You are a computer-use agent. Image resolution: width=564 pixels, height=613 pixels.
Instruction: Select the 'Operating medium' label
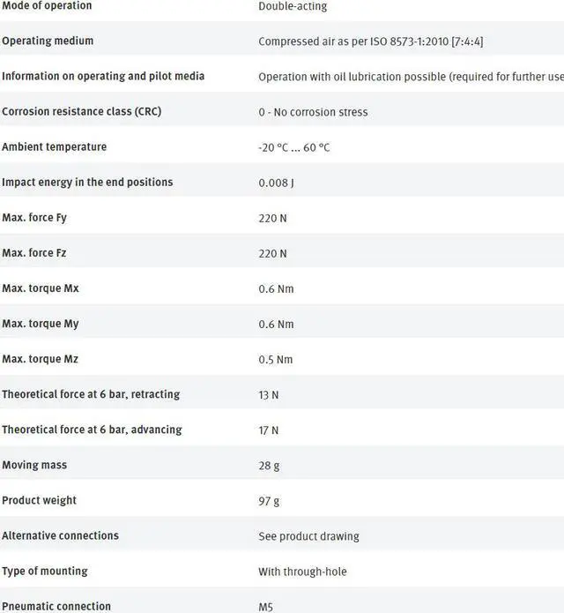click(x=48, y=41)
